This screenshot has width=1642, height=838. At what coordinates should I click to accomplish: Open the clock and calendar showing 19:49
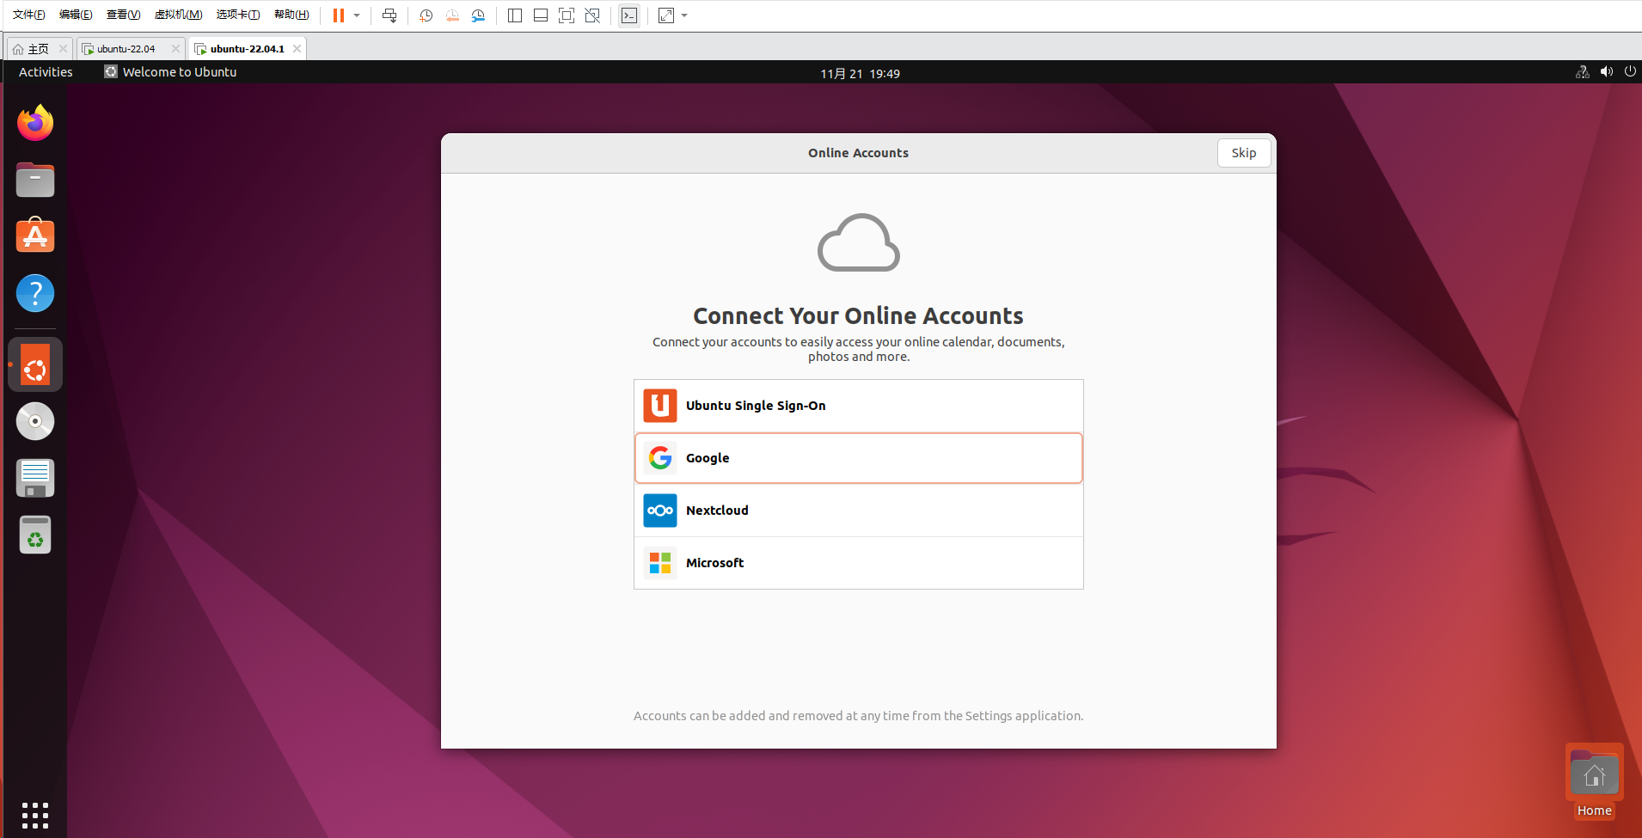(860, 73)
